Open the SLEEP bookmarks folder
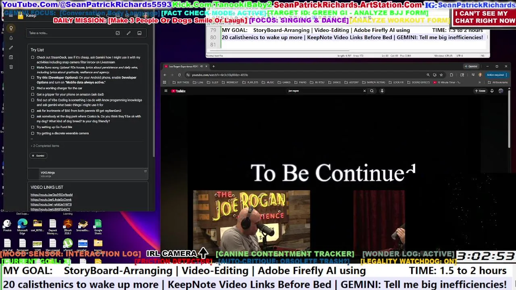This screenshot has width=516, height=290. [213, 83]
